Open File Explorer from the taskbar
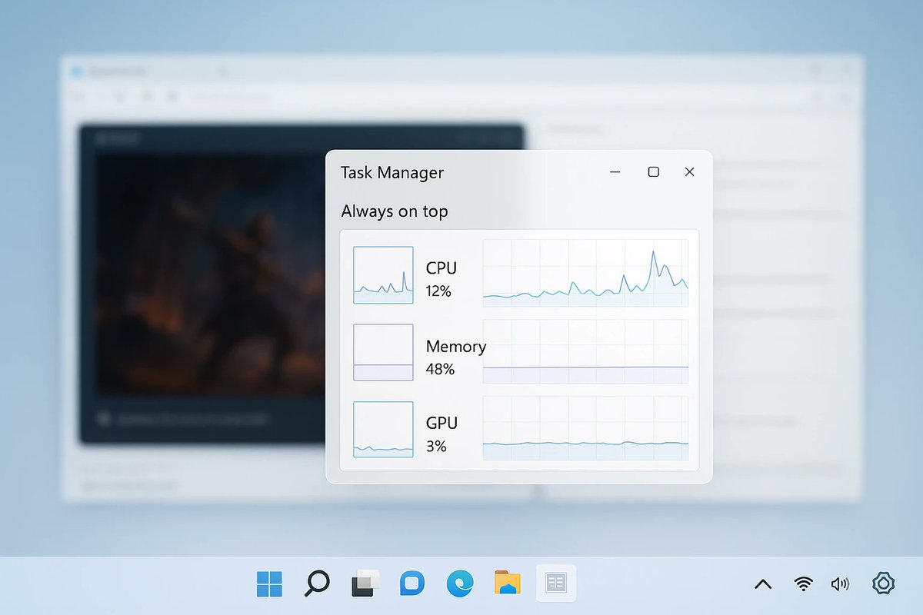923x615 pixels. click(x=508, y=582)
